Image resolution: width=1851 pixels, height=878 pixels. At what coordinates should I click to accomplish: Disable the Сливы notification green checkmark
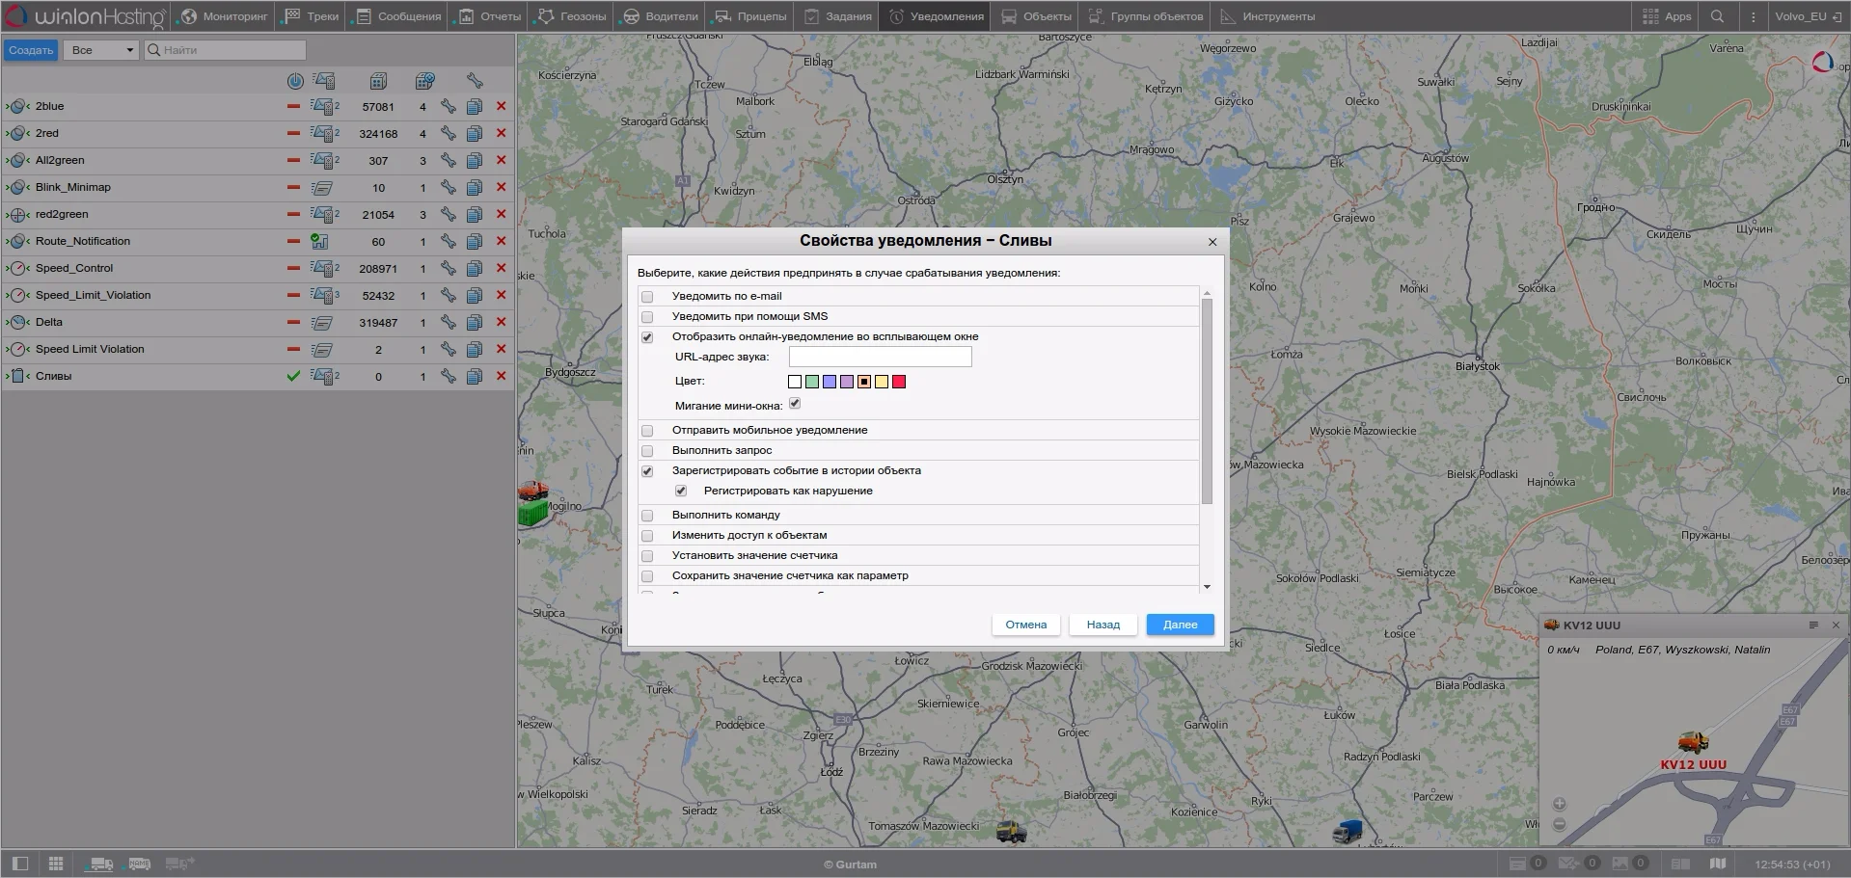293,377
